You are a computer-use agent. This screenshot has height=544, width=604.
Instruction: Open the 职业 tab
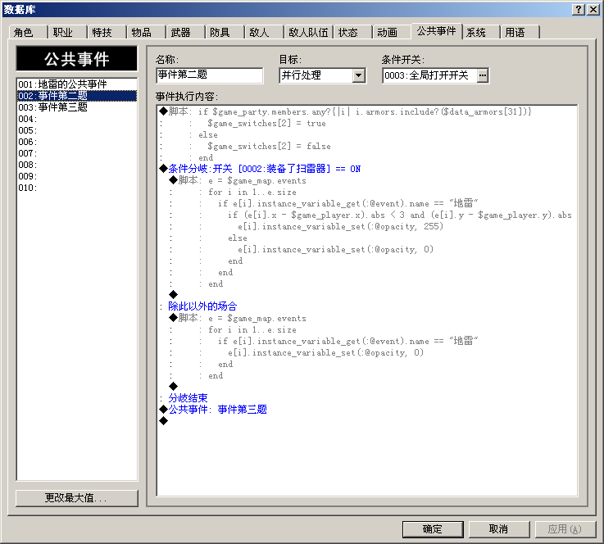(67, 32)
